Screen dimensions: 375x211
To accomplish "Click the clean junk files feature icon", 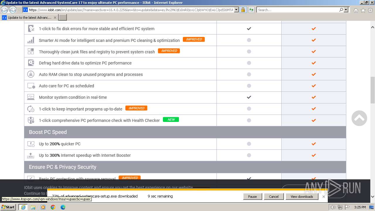I will pos(31,51).
